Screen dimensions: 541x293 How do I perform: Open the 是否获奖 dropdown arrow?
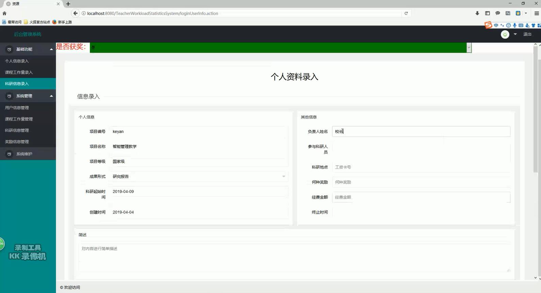(x=469, y=48)
